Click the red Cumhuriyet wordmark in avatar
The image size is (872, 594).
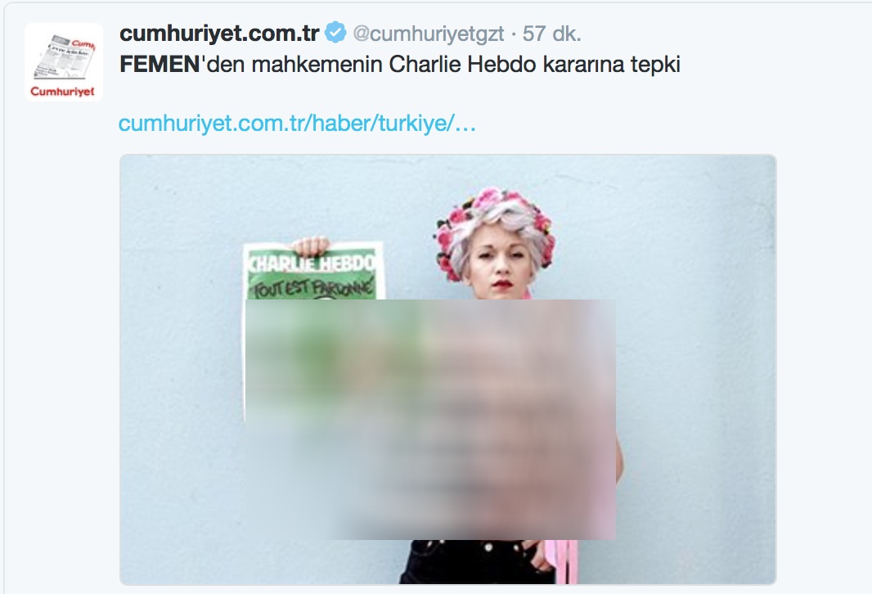(x=62, y=91)
